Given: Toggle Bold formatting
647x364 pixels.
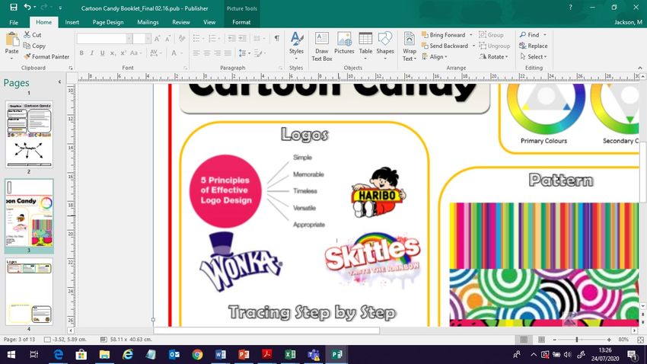Looking at the screenshot, I should click(81, 53).
